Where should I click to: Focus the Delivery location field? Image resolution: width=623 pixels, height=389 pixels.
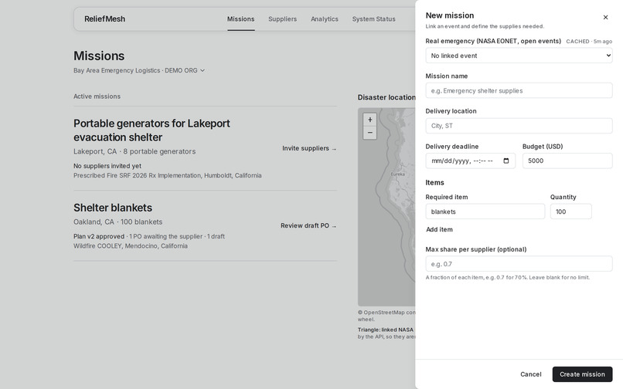(519, 126)
